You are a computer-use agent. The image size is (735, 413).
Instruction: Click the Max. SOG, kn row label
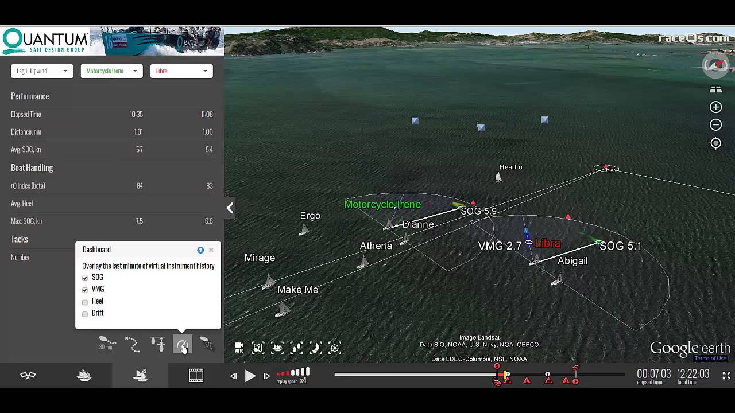[x=26, y=221]
